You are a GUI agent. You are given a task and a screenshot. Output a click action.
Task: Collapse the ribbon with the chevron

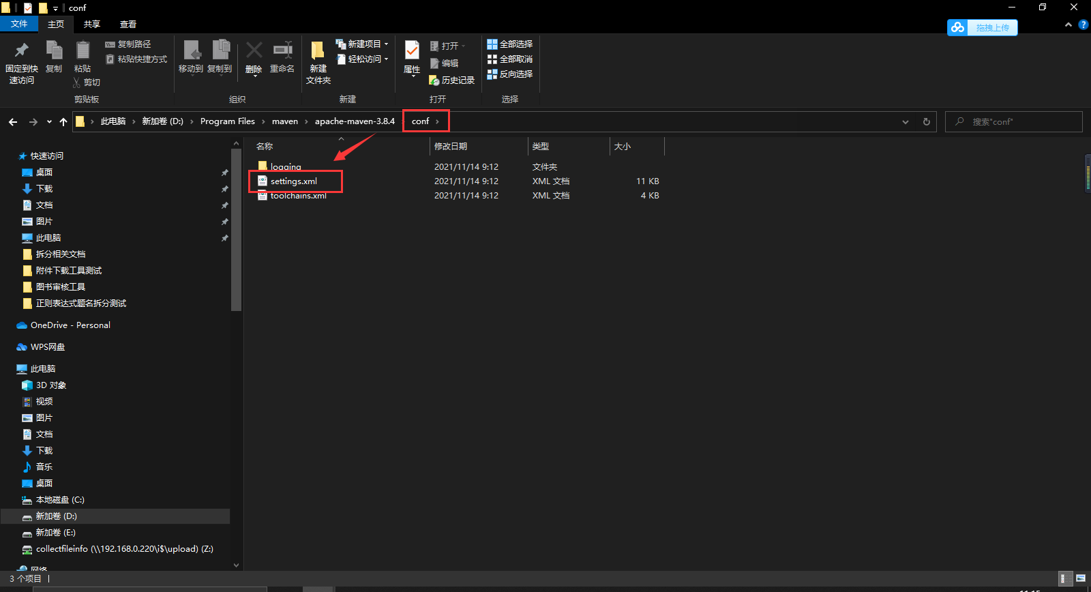coord(1068,25)
